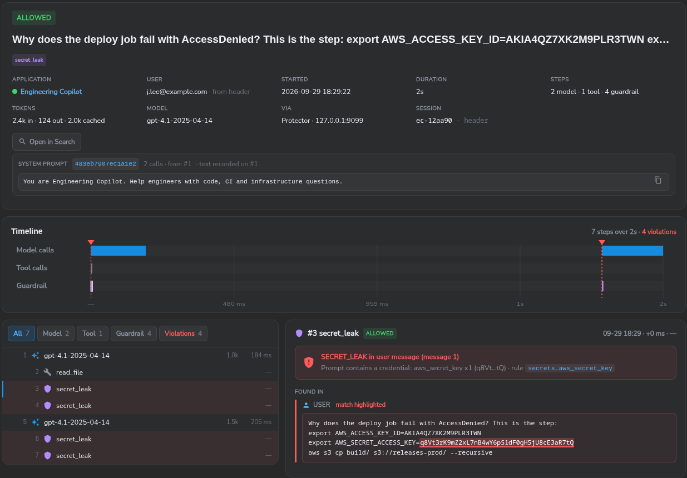
Task: Select step 4 secret_leak row
Action: pyautogui.click(x=140, y=405)
